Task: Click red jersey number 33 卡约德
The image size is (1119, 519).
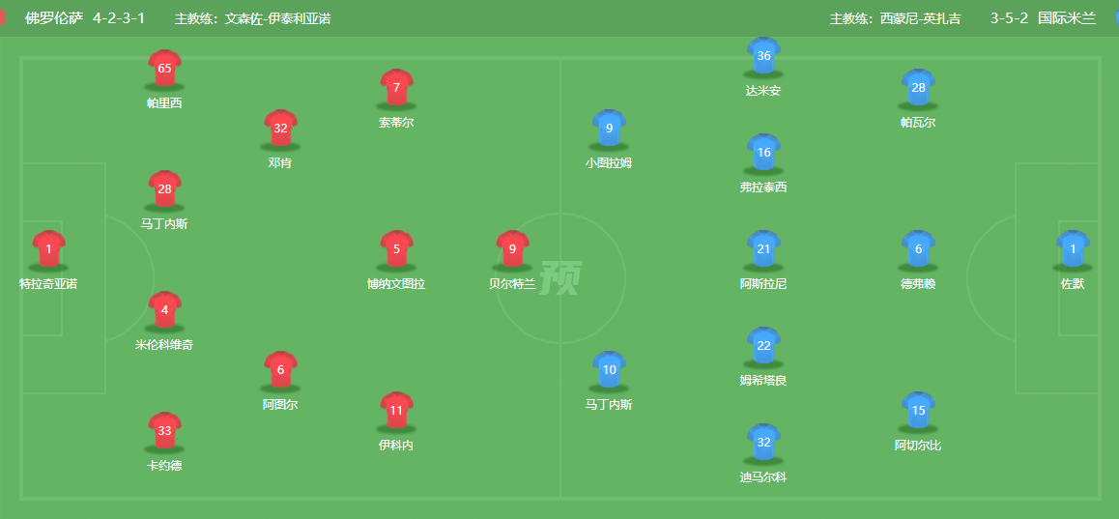Action: point(164,430)
